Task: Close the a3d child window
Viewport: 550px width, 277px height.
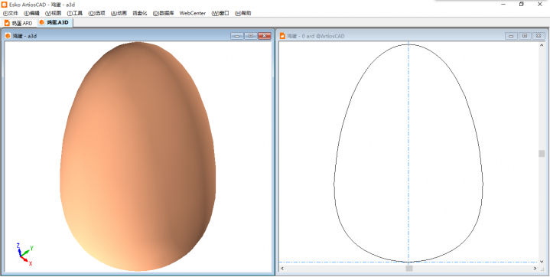Action: (265, 36)
